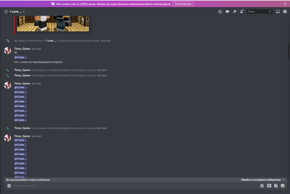
Task: Click the @ icon beside the chat title
Action: 6,12
